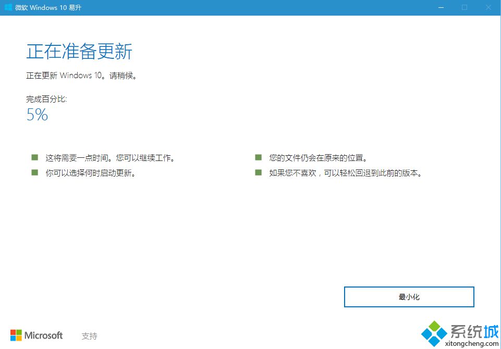Click the Microsoft logo
Viewport: 501px width, 349px height.
(x=36, y=335)
